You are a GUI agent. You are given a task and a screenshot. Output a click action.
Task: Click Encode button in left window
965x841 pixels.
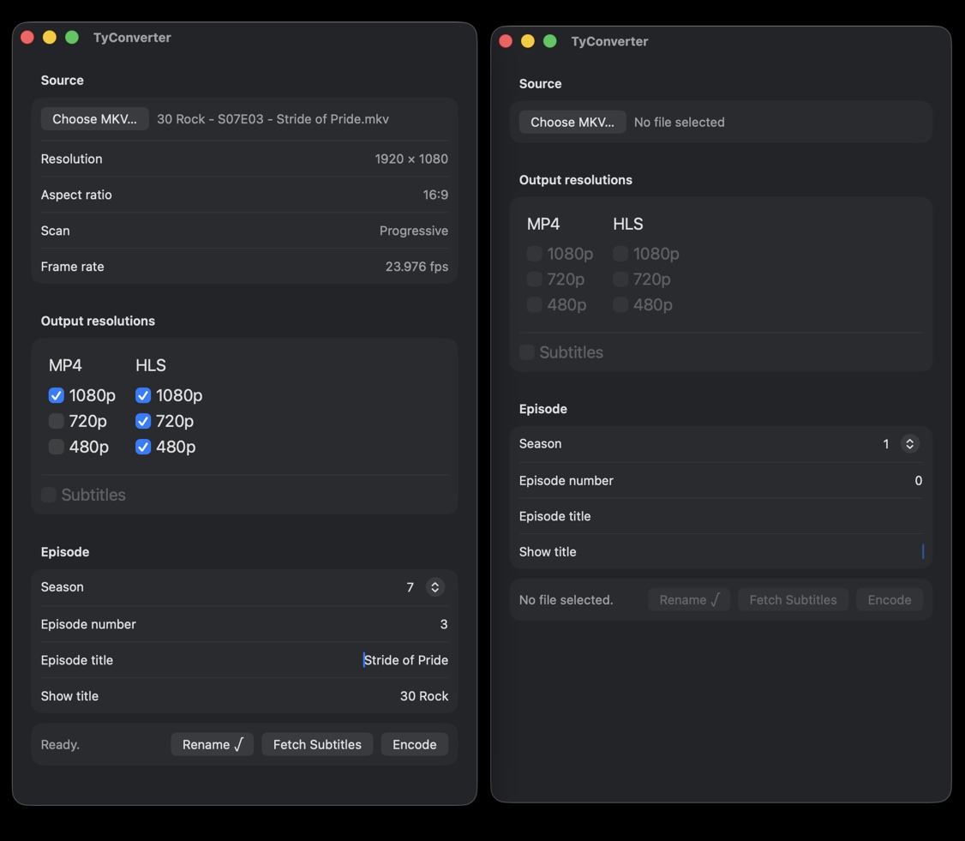[x=414, y=744]
